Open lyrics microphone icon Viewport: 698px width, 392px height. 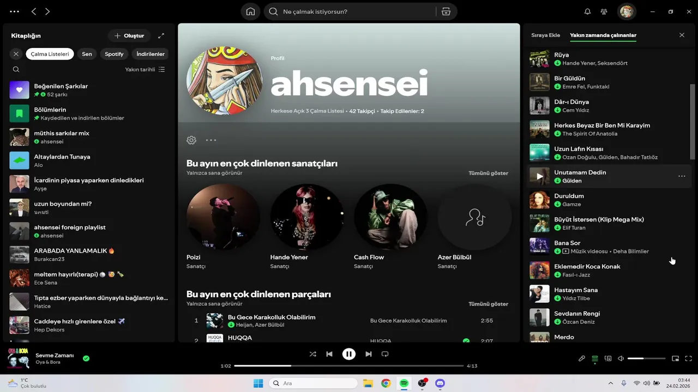click(x=582, y=358)
